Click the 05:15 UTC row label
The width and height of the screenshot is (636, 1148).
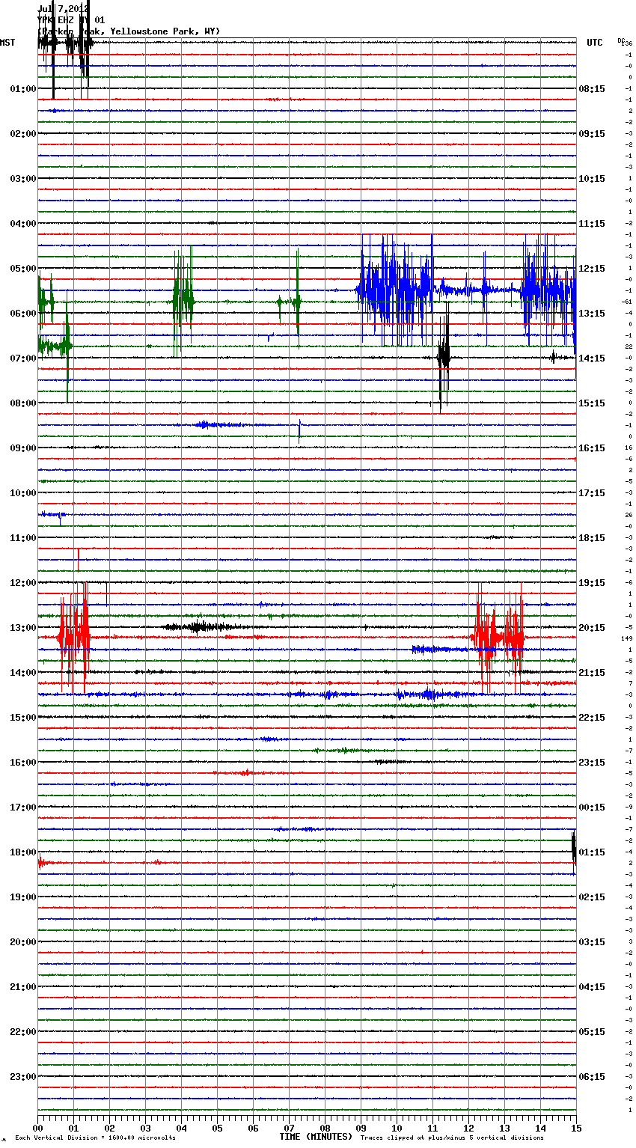[592, 1032]
